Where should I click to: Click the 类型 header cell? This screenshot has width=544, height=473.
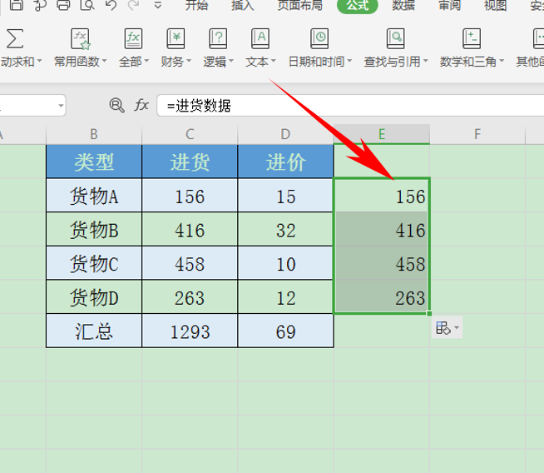click(x=94, y=162)
